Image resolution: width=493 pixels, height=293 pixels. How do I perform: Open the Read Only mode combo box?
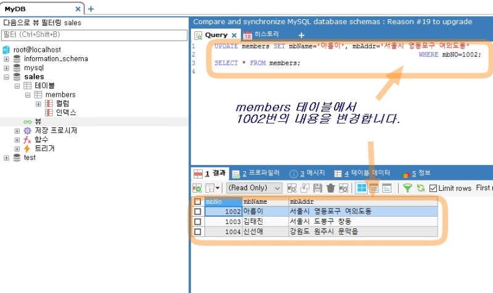[x=254, y=188]
